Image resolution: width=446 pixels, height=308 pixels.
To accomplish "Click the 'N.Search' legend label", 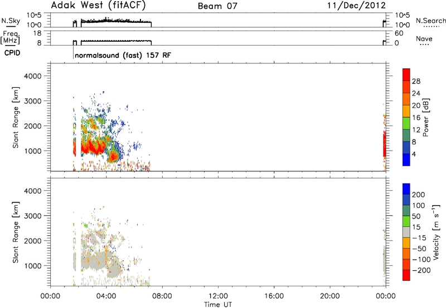I will [430, 21].
